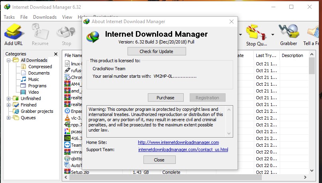Click the Purchase button

[x=165, y=98]
